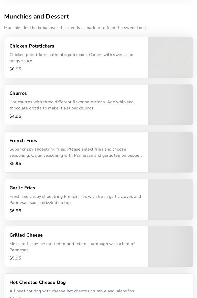Viewport: 197px width, 298px height.
Task: Select the Garlic Fries title
Action: pos(22,188)
